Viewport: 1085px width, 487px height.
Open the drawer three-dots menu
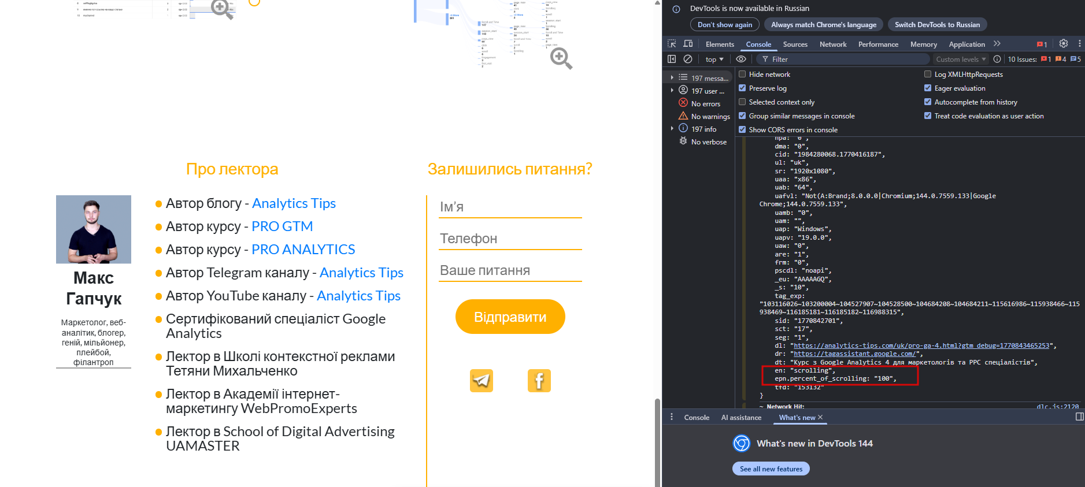[671, 417]
